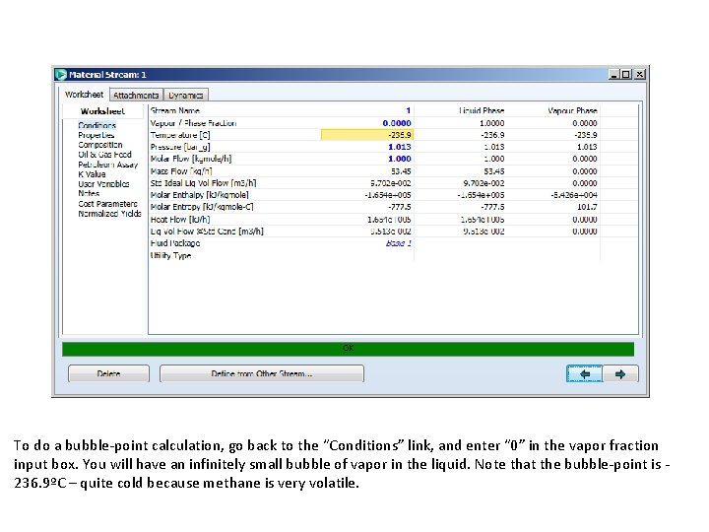
Task: Open the Dynamics tab
Action: tap(186, 95)
